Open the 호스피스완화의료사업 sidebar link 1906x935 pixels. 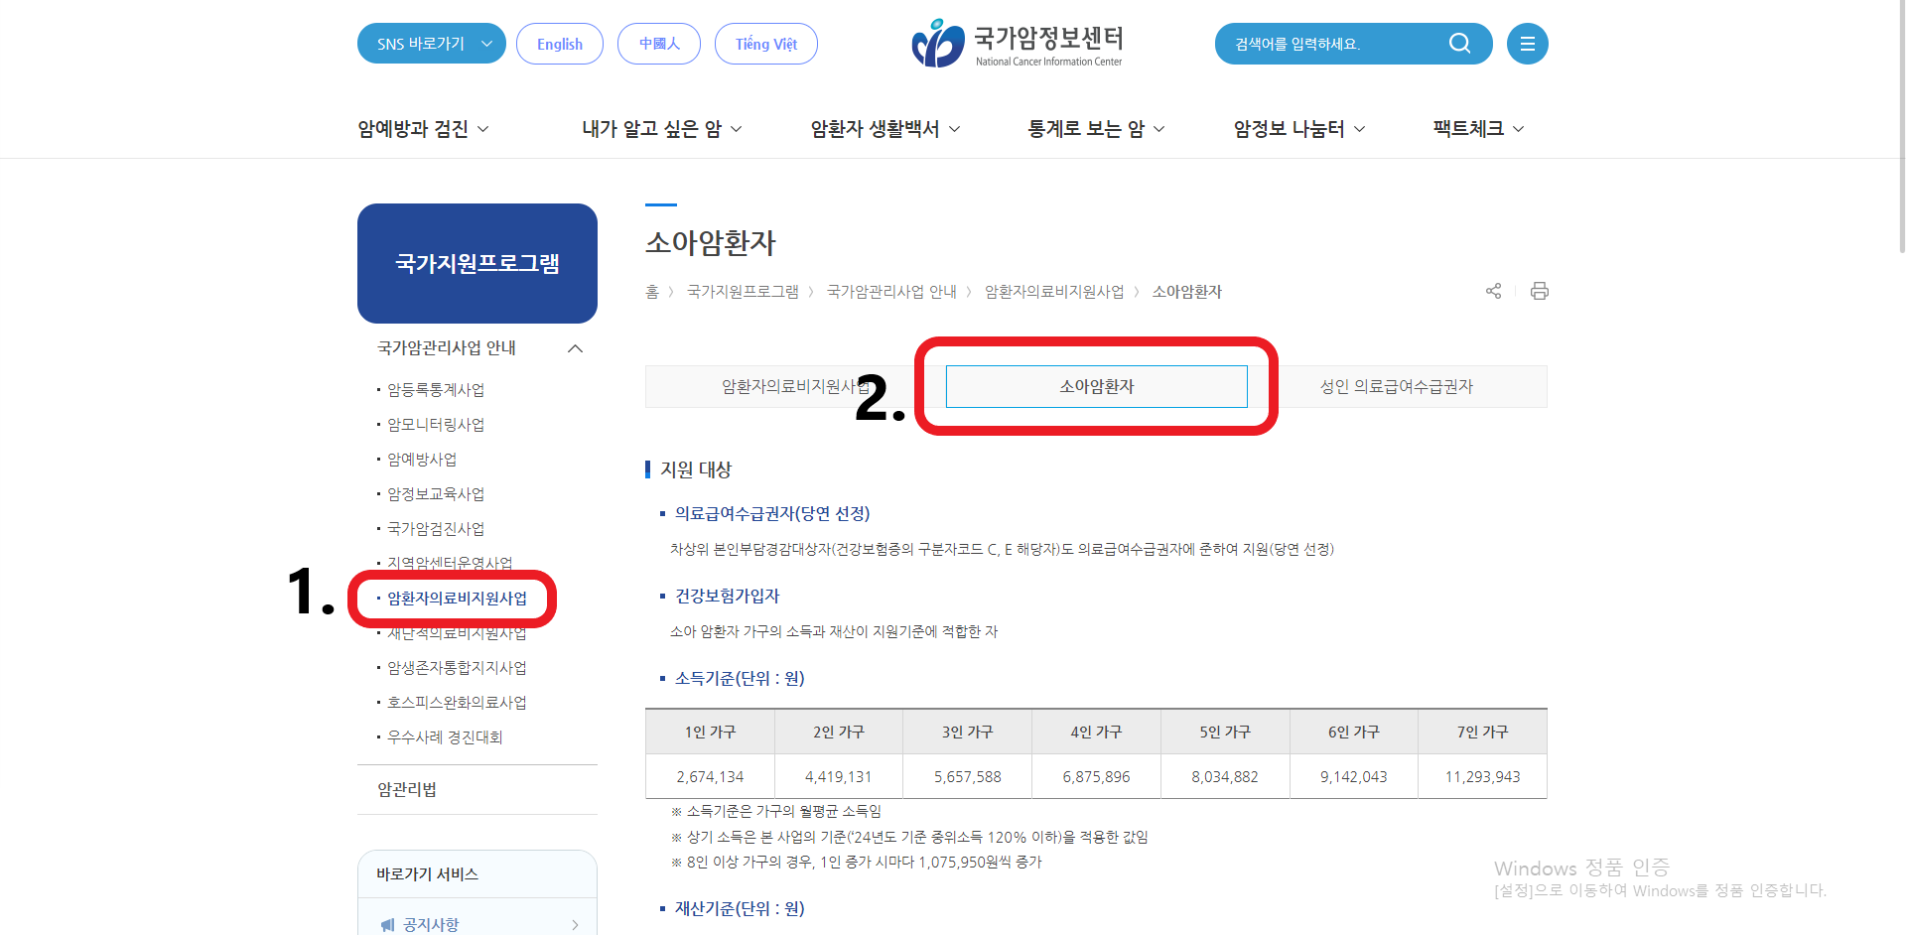coord(455,702)
